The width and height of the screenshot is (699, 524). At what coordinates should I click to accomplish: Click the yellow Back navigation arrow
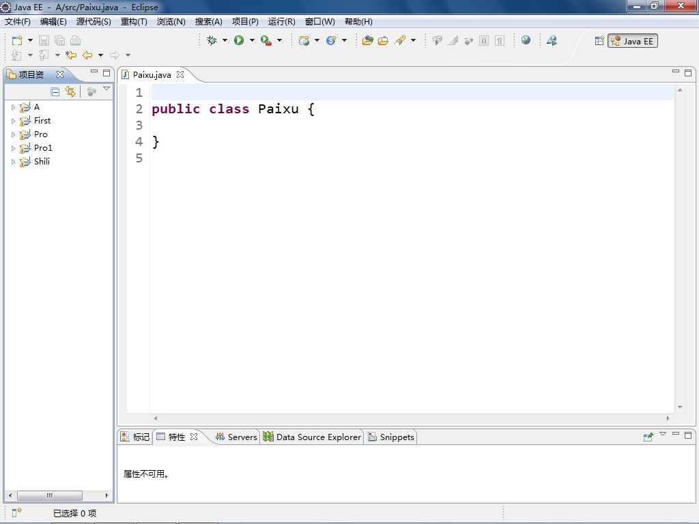click(x=87, y=55)
